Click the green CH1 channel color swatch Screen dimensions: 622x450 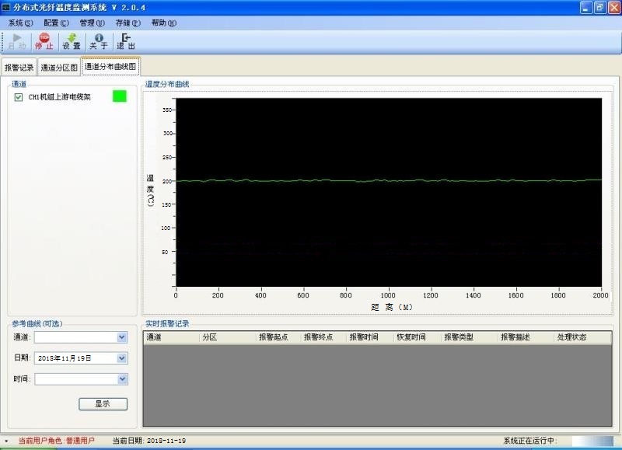tap(119, 96)
